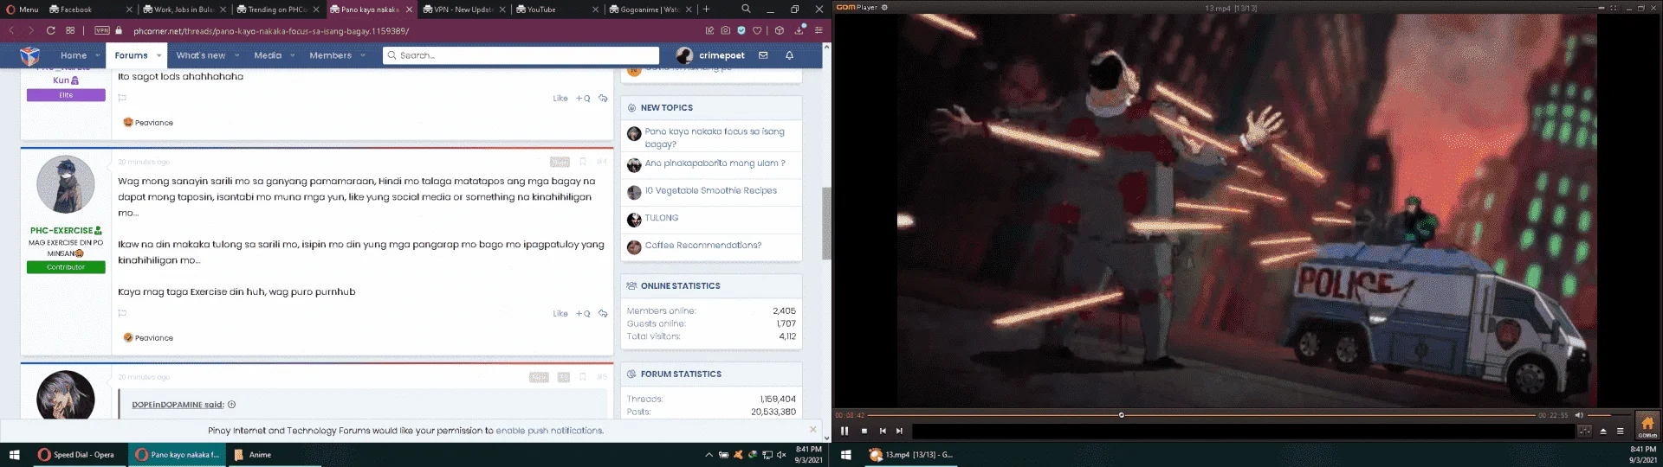Click the browser page vertical scrollbar

(826, 223)
